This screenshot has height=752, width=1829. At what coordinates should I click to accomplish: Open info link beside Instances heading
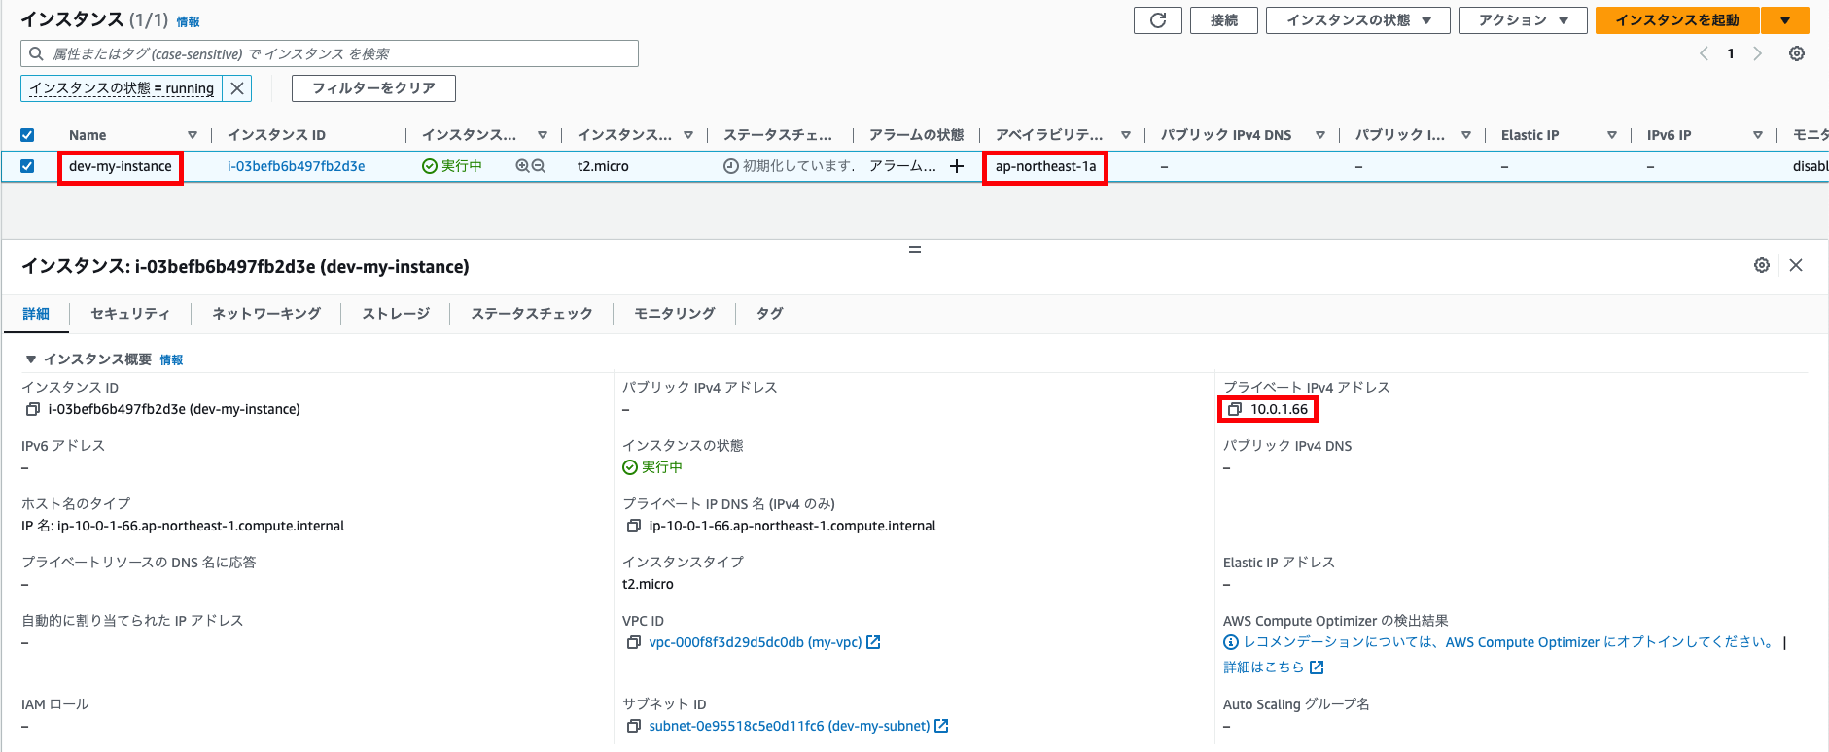(x=188, y=22)
